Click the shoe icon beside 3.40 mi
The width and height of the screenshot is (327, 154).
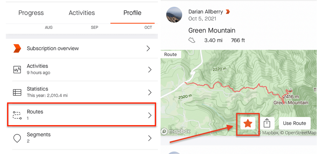click(192, 40)
